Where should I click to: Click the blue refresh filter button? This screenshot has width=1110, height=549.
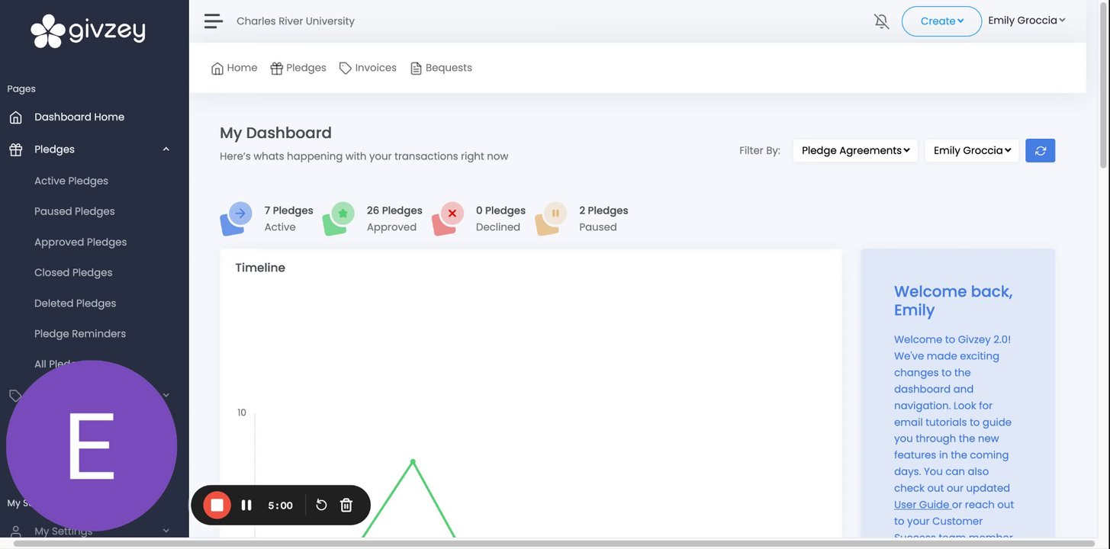(x=1041, y=150)
